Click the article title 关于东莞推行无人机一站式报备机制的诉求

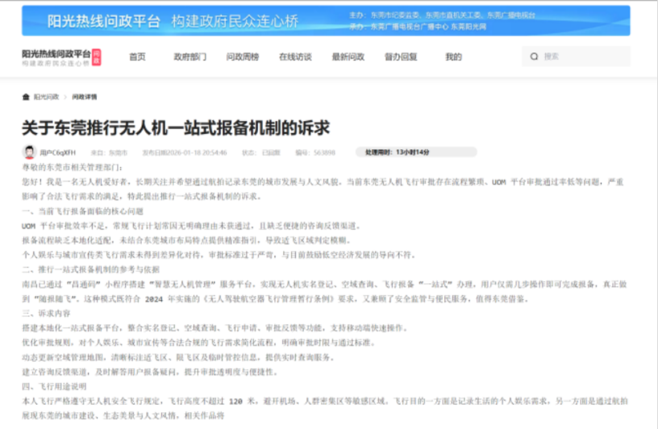[x=176, y=127]
